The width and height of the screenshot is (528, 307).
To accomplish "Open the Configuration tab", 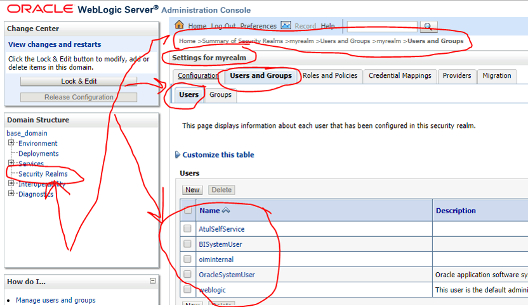I will coord(197,75).
